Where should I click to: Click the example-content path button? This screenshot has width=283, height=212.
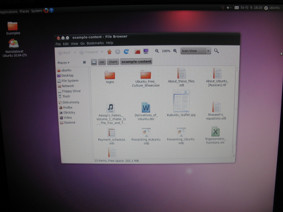click(136, 61)
